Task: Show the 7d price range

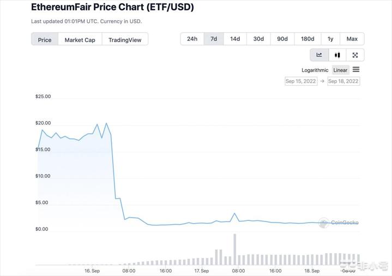Action: pyautogui.click(x=214, y=39)
